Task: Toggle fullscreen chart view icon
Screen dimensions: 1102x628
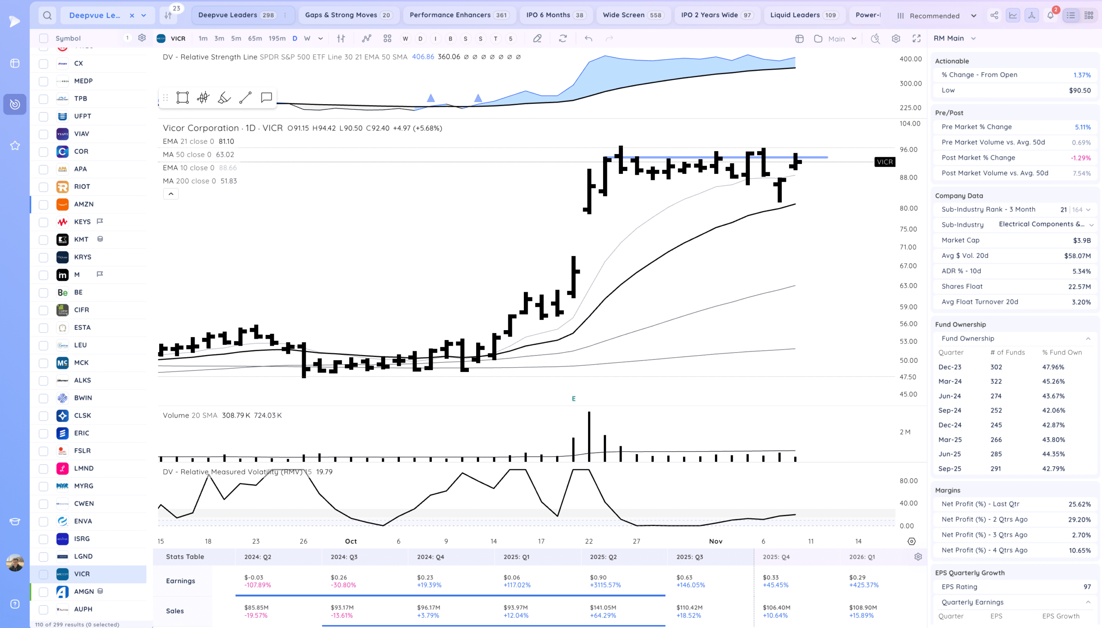Action: point(916,39)
